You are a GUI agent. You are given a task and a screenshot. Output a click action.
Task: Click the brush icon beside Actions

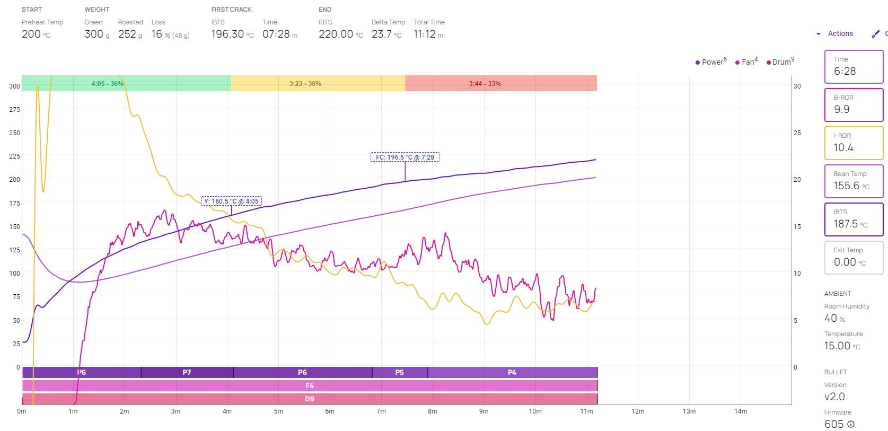(875, 34)
